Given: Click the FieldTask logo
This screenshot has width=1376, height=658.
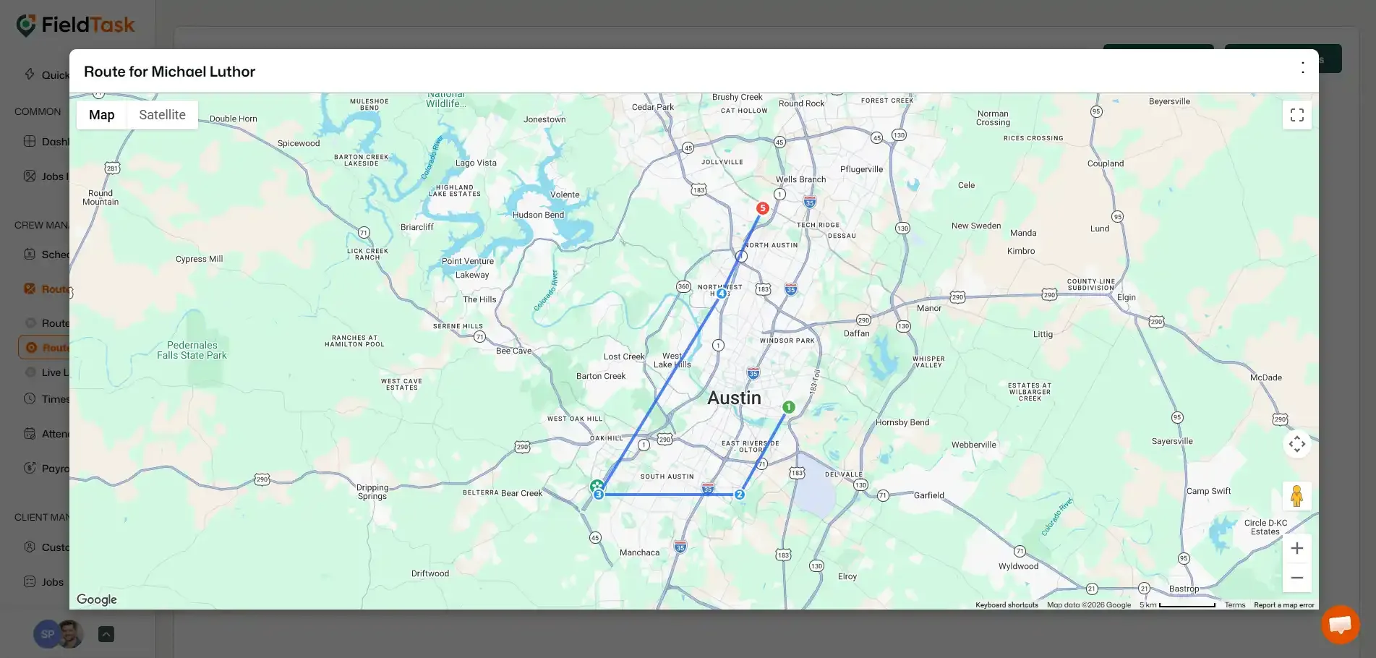Looking at the screenshot, I should (75, 25).
